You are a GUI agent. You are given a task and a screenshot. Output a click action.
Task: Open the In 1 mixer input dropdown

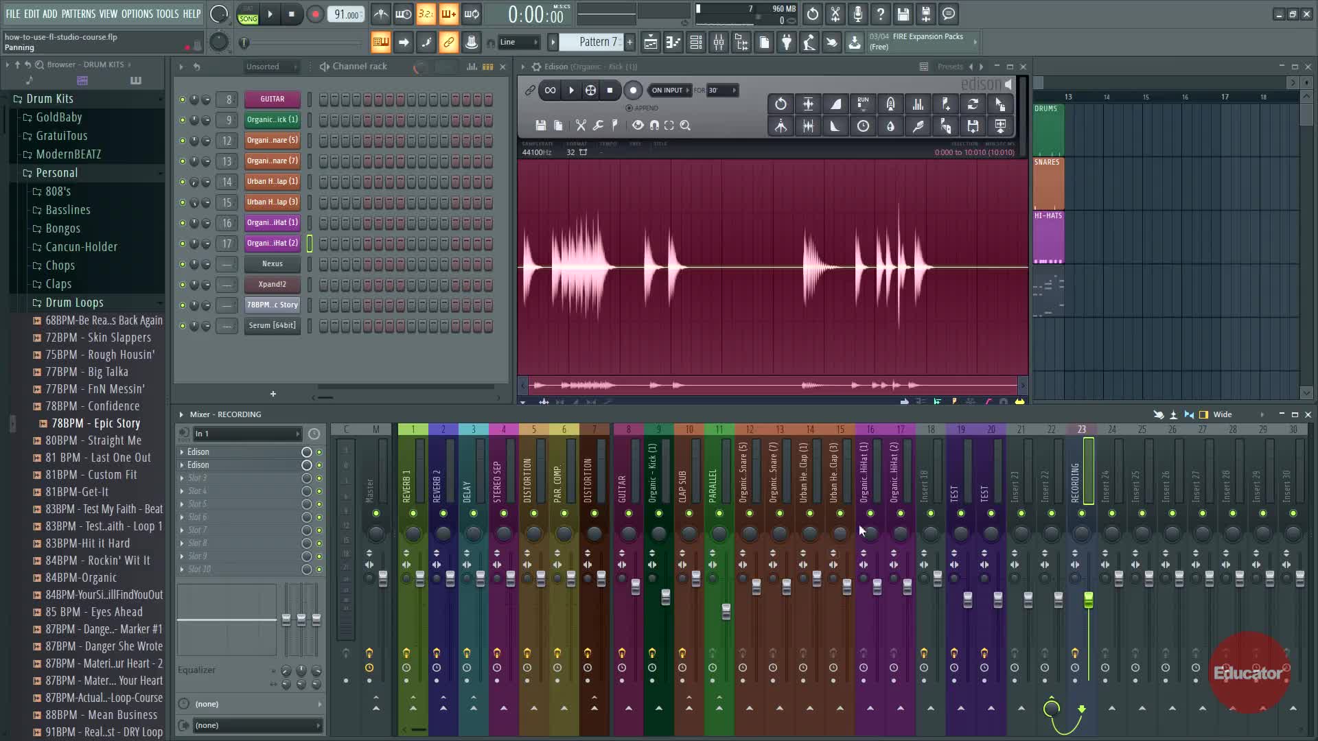(247, 434)
